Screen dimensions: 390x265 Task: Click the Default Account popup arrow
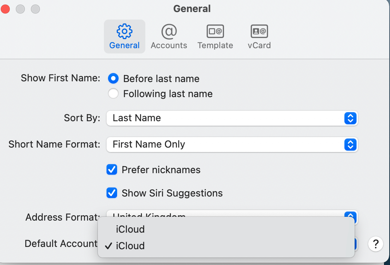tap(356, 244)
